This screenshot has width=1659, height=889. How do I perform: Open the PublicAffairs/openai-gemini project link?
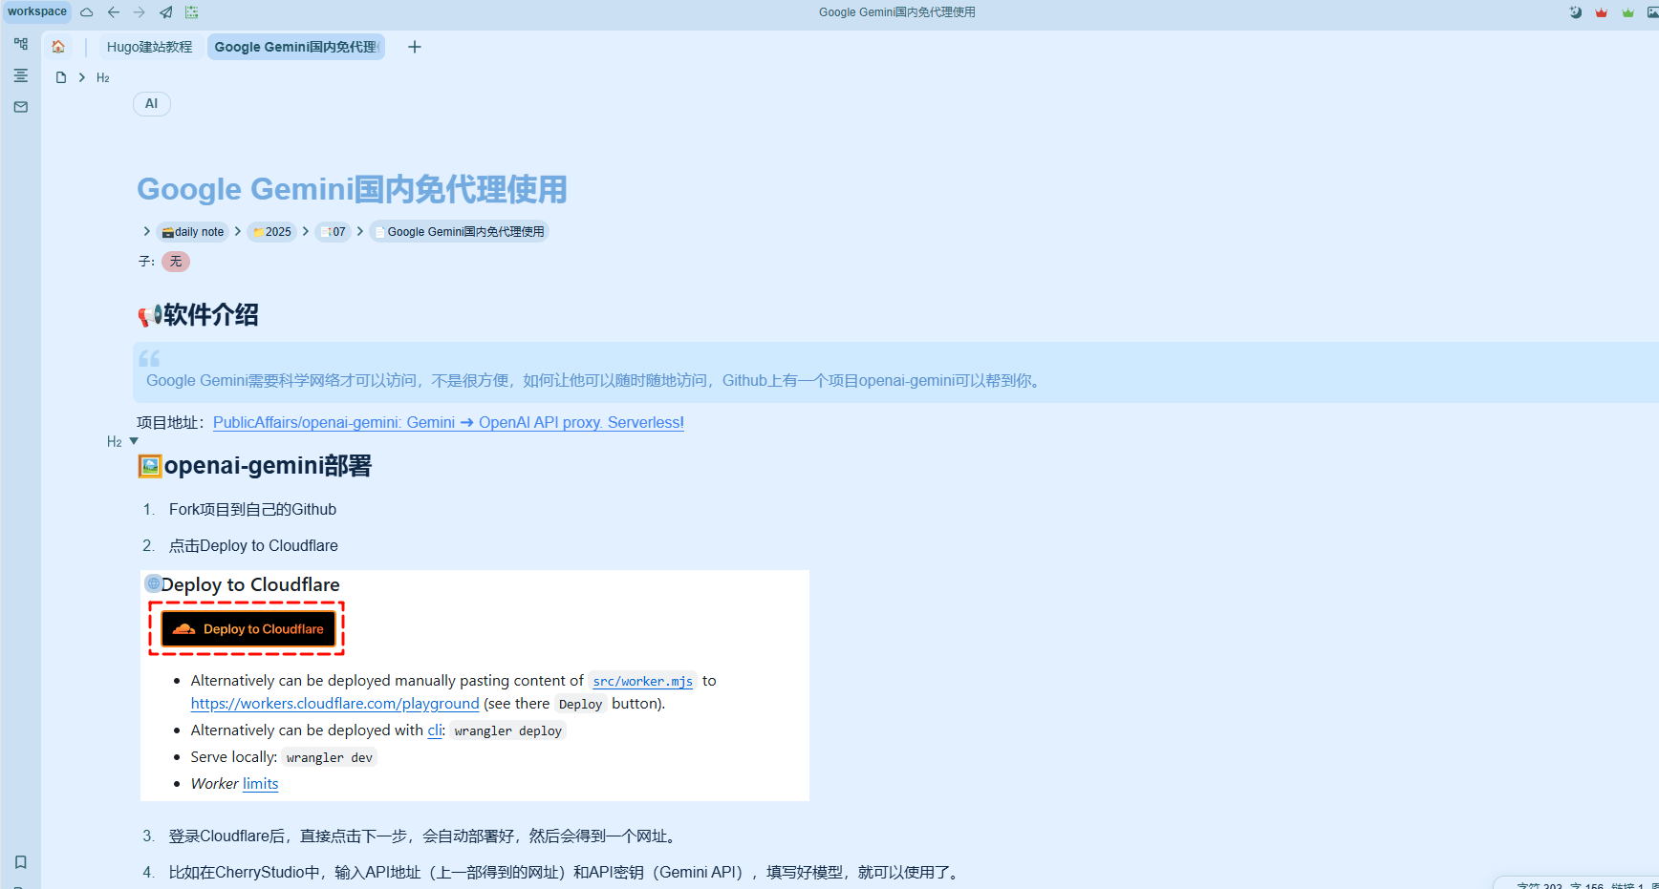(448, 422)
